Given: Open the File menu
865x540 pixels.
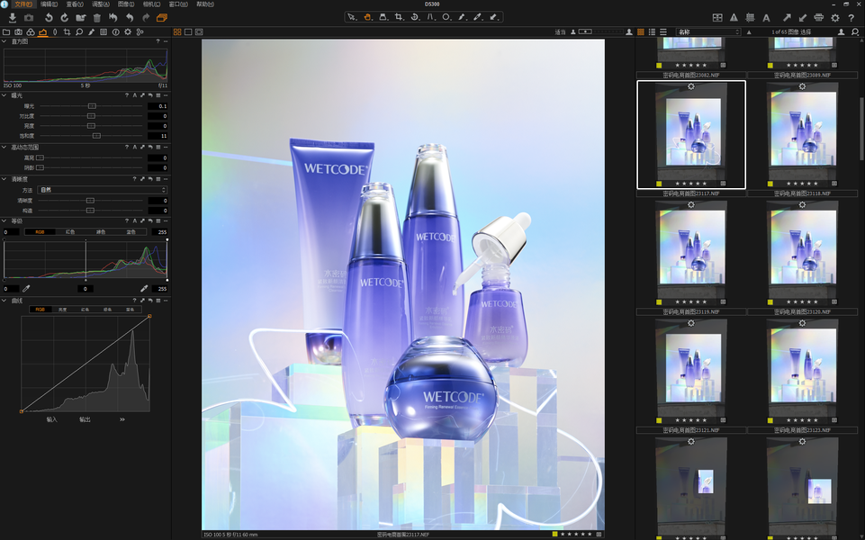Looking at the screenshot, I should point(23,4).
